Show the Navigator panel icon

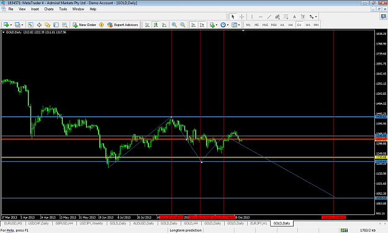(x=48, y=25)
